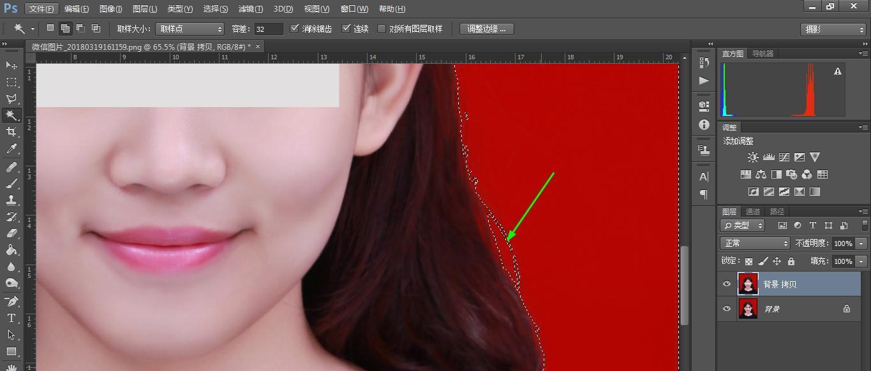
Task: Select the Polygonal Lasso tool
Action: click(x=11, y=99)
